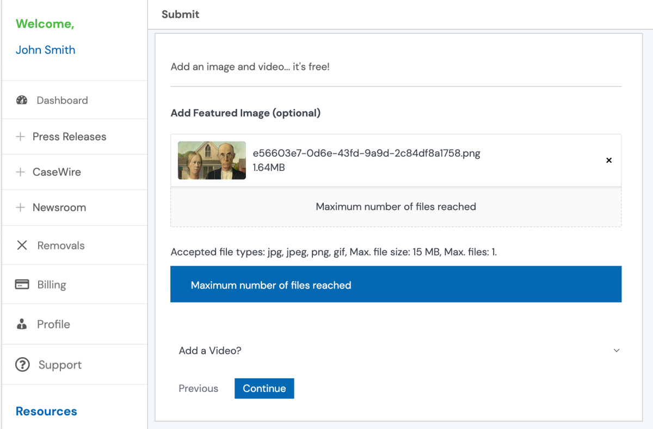Image resolution: width=653 pixels, height=429 pixels.
Task: Switch to the Submit tab
Action: tap(180, 14)
